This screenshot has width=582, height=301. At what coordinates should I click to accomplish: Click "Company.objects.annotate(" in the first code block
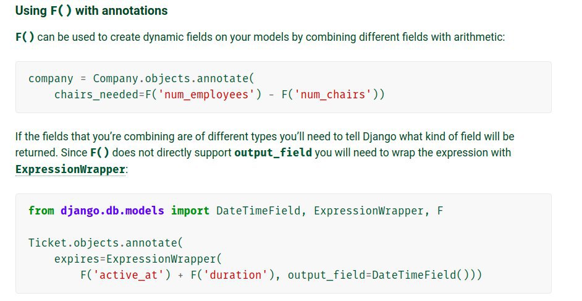point(174,78)
